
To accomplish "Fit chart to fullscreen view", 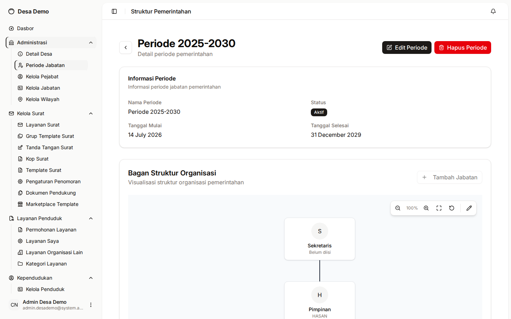I will coord(439,208).
